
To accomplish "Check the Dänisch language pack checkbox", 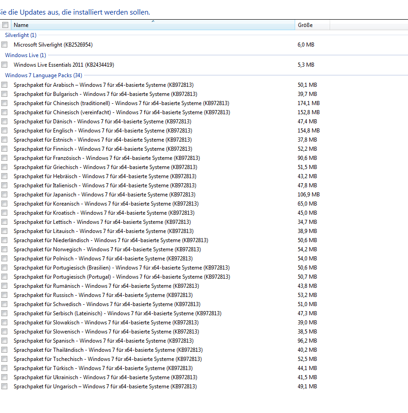I will coord(4,122).
